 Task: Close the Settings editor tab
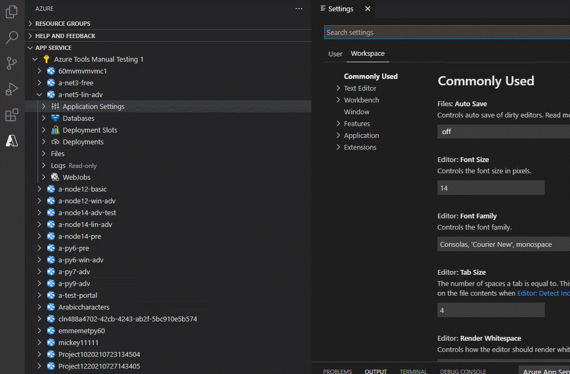click(368, 9)
